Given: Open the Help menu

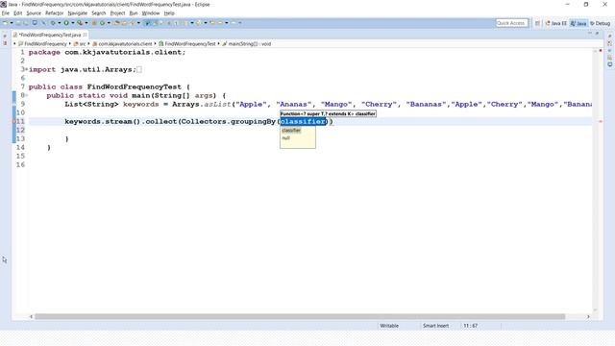Looking at the screenshot, I should [169, 12].
